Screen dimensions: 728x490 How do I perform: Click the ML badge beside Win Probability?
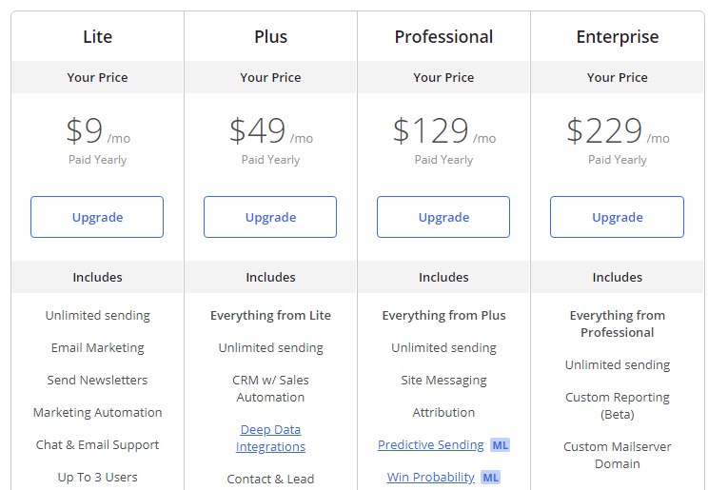click(x=491, y=478)
